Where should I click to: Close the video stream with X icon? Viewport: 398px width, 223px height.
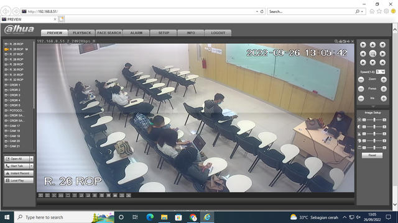[x=353, y=42]
